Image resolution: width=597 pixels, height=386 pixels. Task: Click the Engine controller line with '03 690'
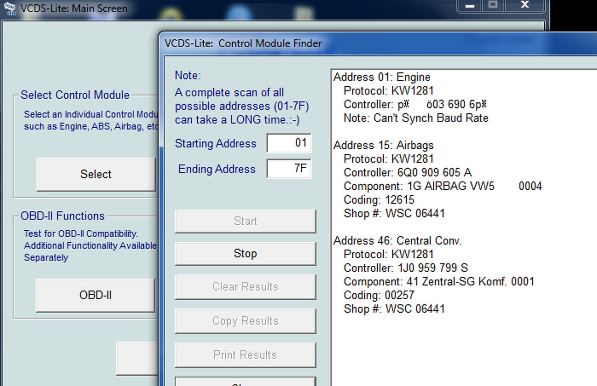coord(416,104)
